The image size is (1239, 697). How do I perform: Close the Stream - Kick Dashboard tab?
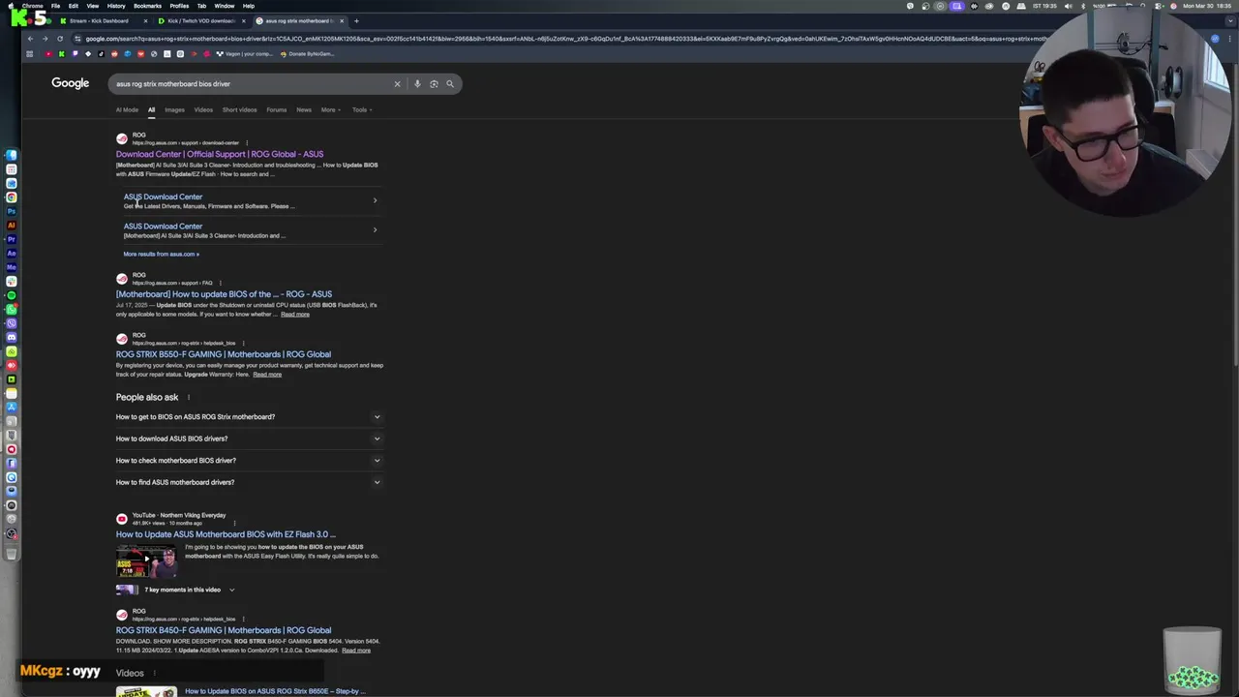point(146,20)
